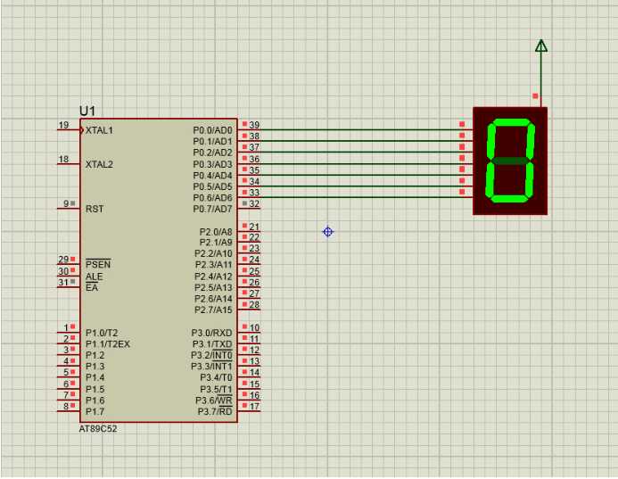Image resolution: width=618 pixels, height=479 pixels.
Task: Click the P1.0/T2 pin label
Action: tap(102, 333)
